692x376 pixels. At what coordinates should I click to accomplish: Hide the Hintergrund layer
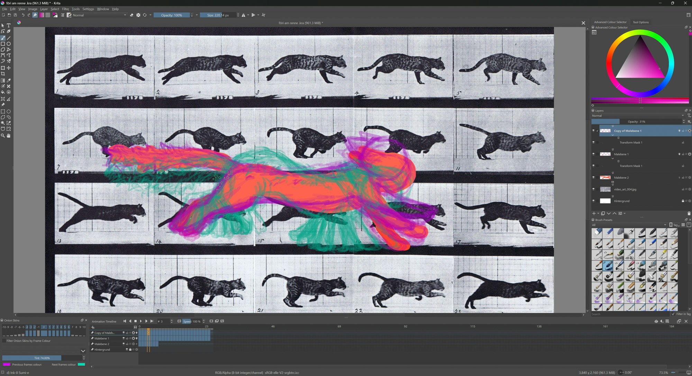point(593,201)
